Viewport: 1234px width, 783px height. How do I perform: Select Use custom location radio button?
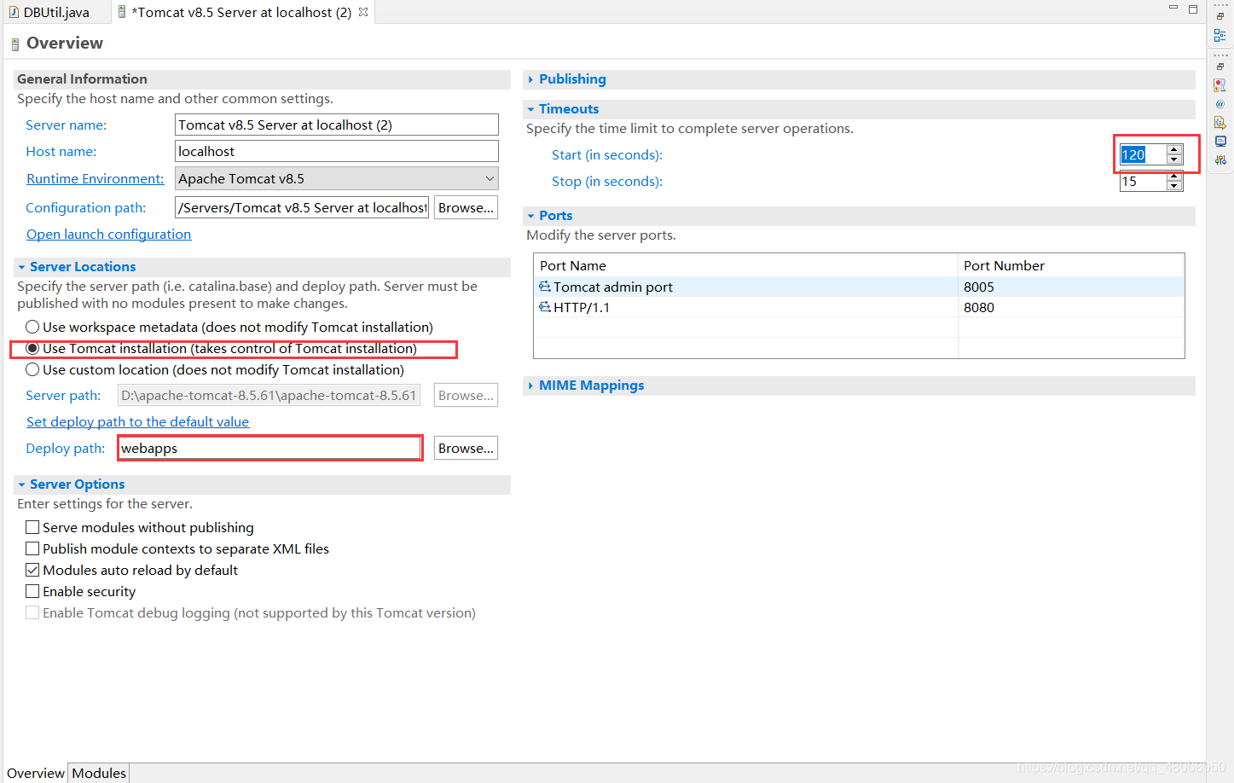pos(32,369)
